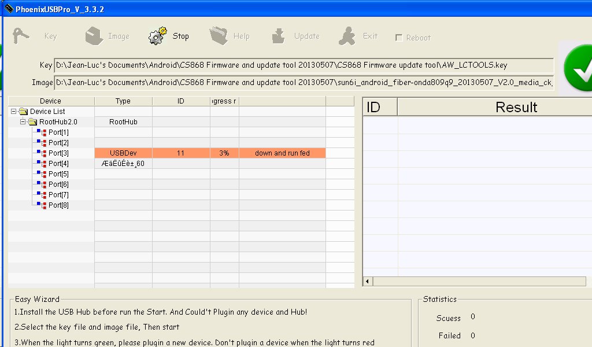
Task: Collapse the Device List tree node
Action: tap(14, 112)
